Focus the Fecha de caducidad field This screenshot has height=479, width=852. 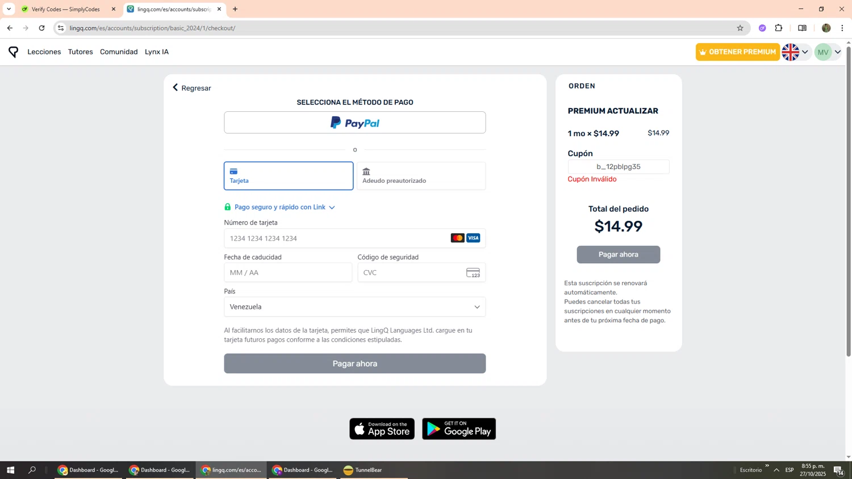tap(288, 272)
